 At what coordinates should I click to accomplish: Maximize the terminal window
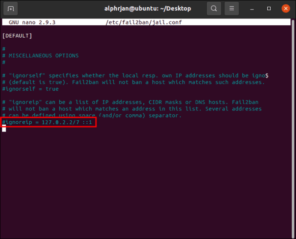coord(269,9)
